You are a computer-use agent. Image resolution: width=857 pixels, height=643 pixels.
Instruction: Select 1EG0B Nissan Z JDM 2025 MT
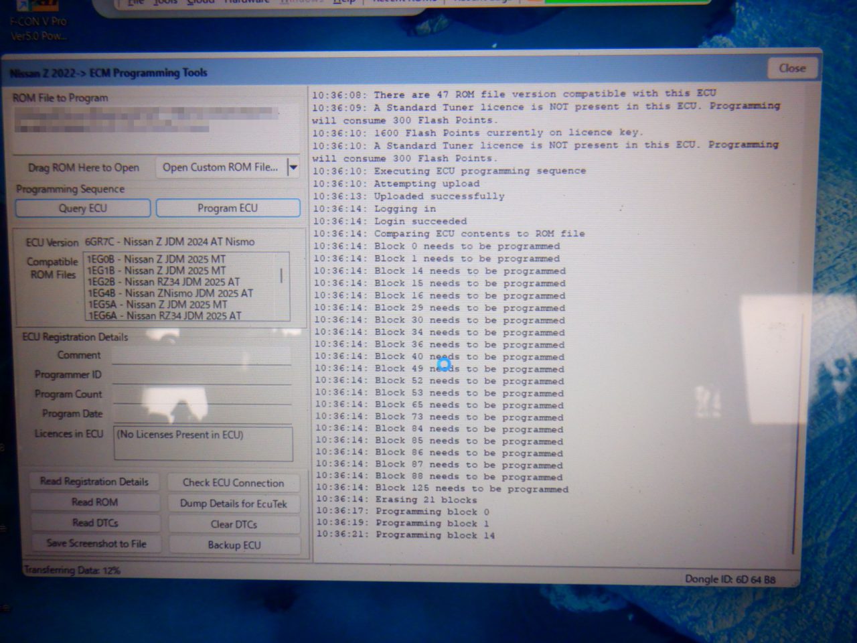157,259
